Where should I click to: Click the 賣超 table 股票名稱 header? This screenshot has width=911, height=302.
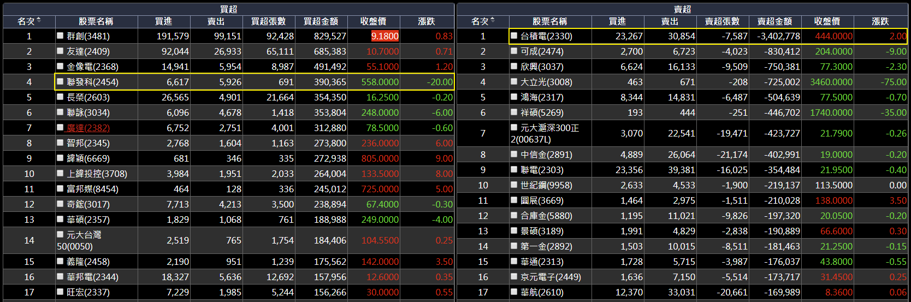(x=549, y=21)
